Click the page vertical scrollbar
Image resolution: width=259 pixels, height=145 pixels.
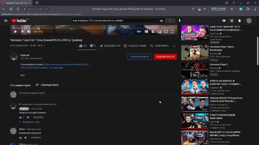coord(257,51)
